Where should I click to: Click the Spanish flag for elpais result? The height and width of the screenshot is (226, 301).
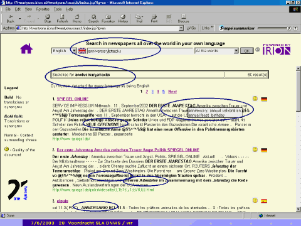coord(264,201)
